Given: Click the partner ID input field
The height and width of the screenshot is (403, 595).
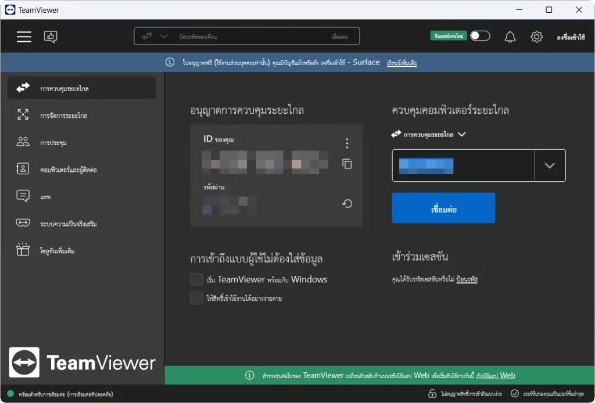Looking at the screenshot, I should [463, 166].
